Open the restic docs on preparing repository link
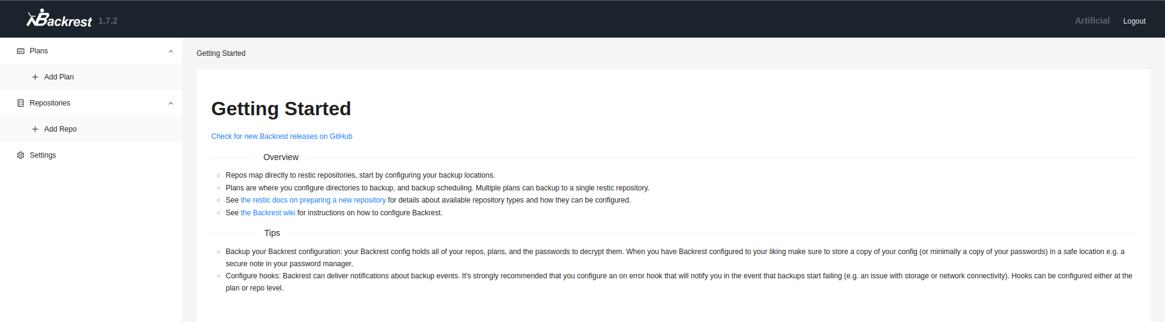This screenshot has height=322, width=1165. tap(313, 200)
